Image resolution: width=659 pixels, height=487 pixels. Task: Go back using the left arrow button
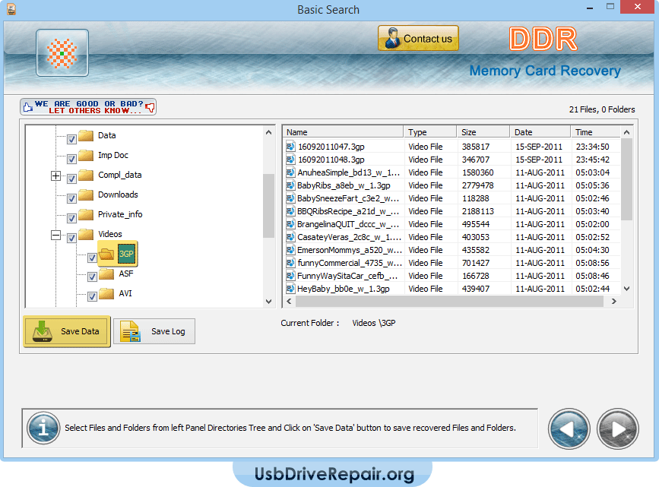(569, 429)
